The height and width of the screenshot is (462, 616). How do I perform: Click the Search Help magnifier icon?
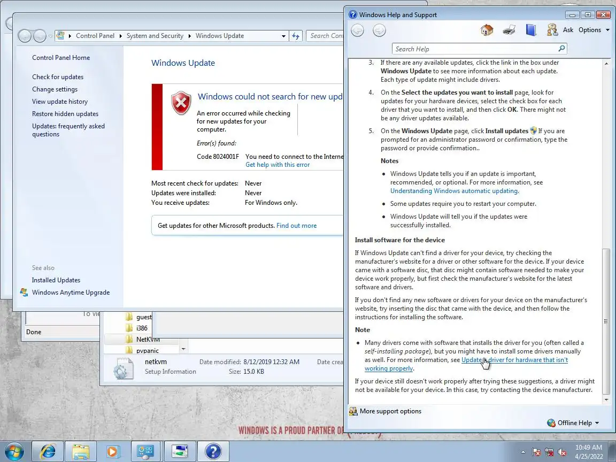pyautogui.click(x=561, y=48)
